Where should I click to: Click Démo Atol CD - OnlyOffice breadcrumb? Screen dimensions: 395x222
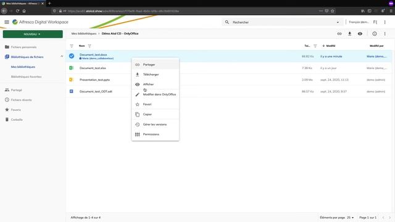pyautogui.click(x=120, y=33)
